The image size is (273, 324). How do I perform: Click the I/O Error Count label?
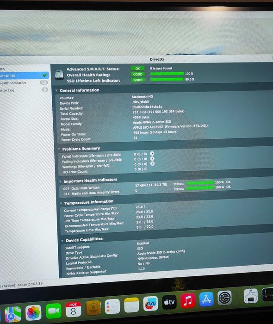coord(75,172)
